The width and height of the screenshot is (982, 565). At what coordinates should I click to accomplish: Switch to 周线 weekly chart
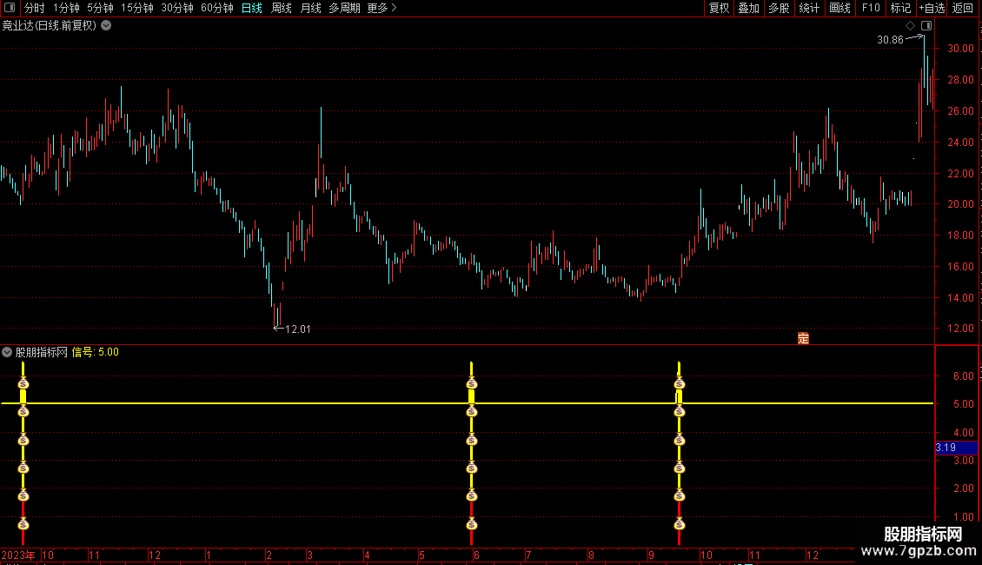[x=282, y=8]
